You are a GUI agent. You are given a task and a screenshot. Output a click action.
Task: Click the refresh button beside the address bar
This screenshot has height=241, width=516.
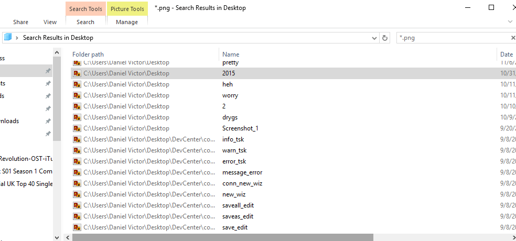[385, 38]
